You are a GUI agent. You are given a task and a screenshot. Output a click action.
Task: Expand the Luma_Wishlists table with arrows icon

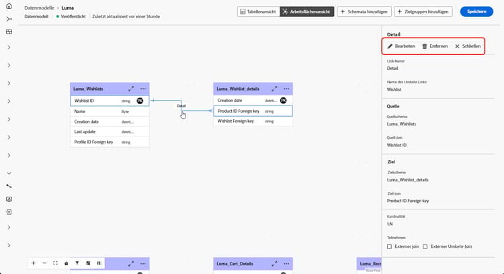point(131,89)
